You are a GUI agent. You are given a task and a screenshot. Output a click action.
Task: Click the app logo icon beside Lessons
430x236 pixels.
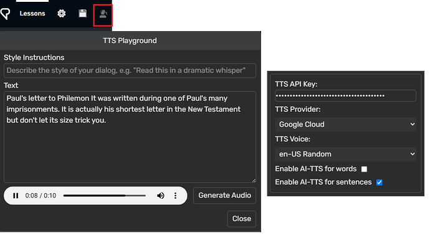5,14
